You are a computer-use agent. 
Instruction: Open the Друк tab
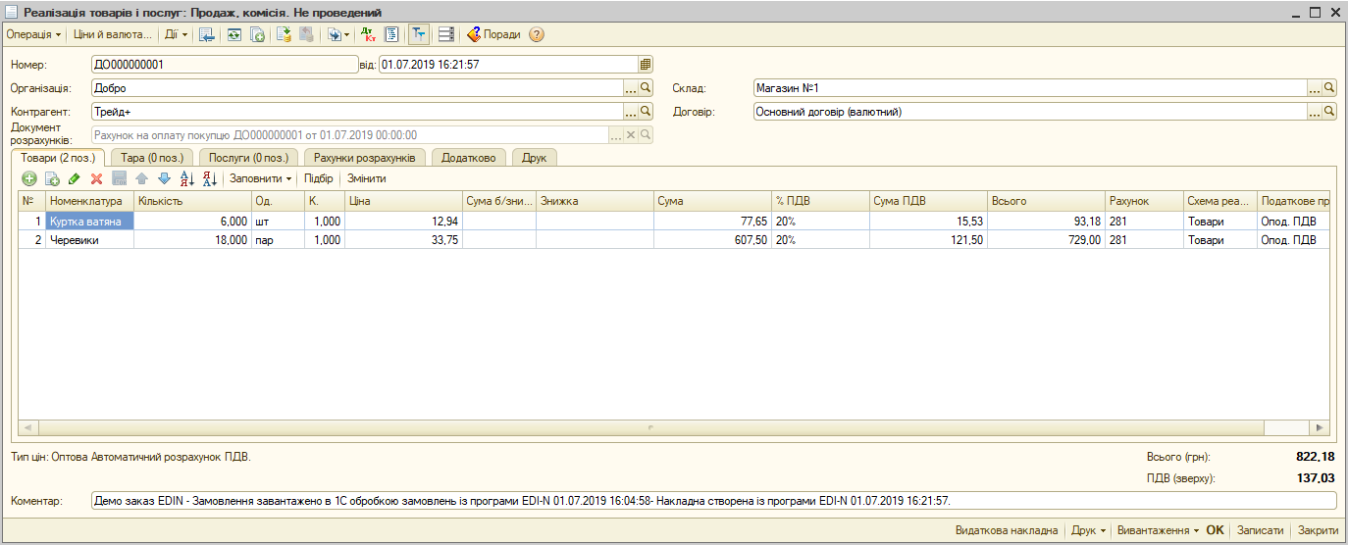coord(535,157)
